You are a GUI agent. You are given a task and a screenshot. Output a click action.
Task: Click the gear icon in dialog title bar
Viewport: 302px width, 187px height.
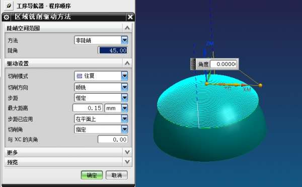tap(7, 17)
